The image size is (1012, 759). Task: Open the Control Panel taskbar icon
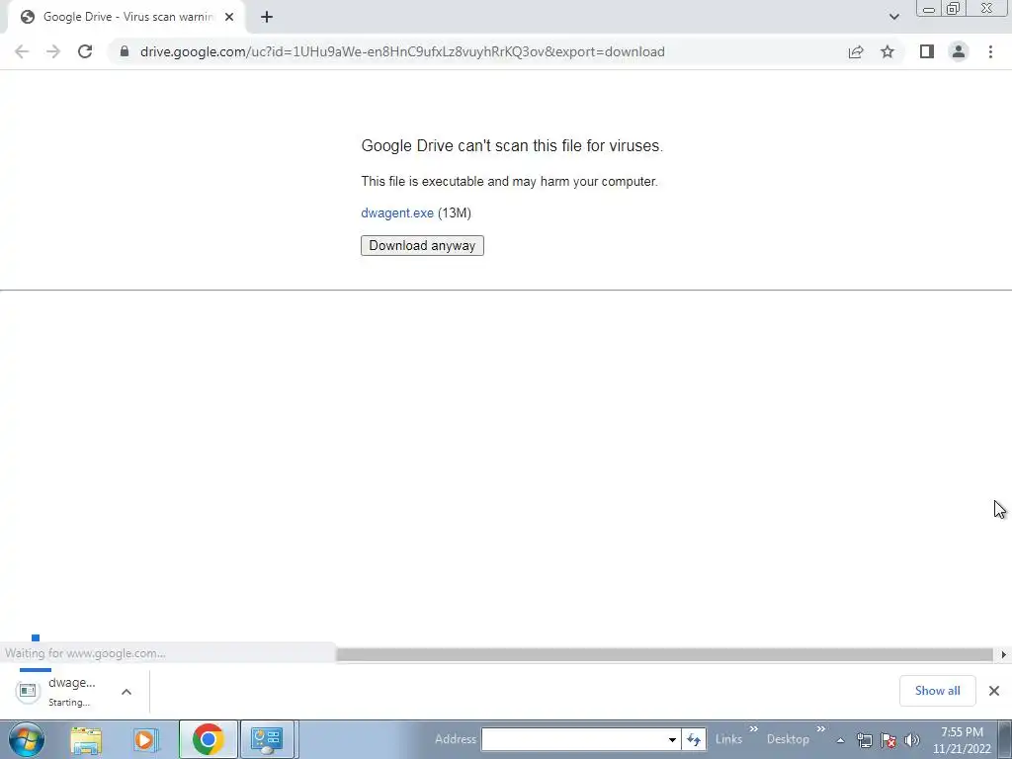click(267, 739)
